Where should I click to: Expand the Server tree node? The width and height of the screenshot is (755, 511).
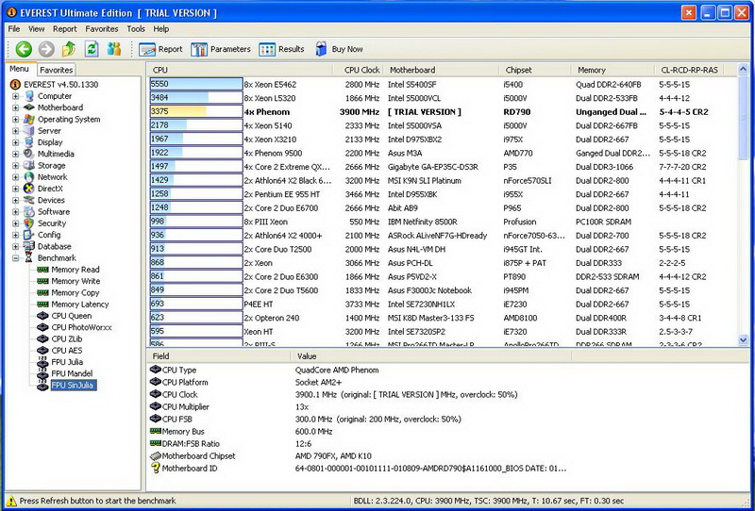tap(15, 131)
